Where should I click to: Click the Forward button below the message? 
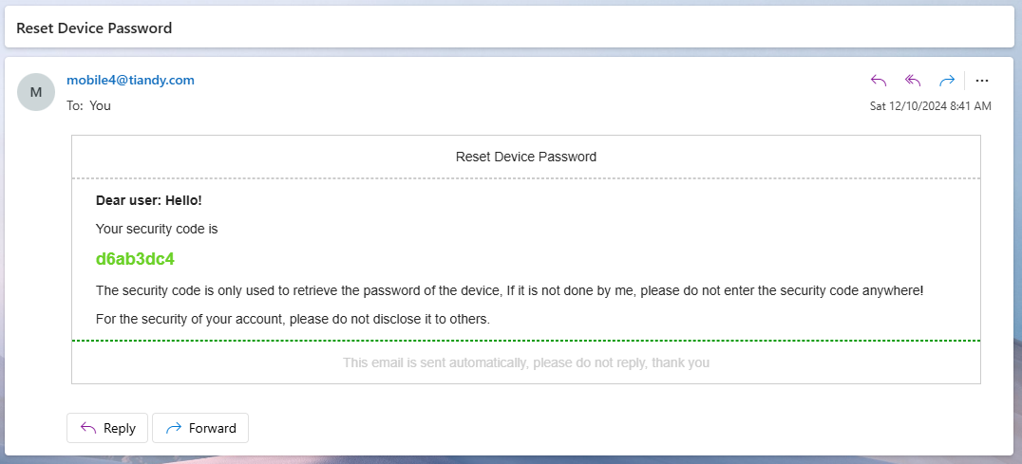(200, 428)
